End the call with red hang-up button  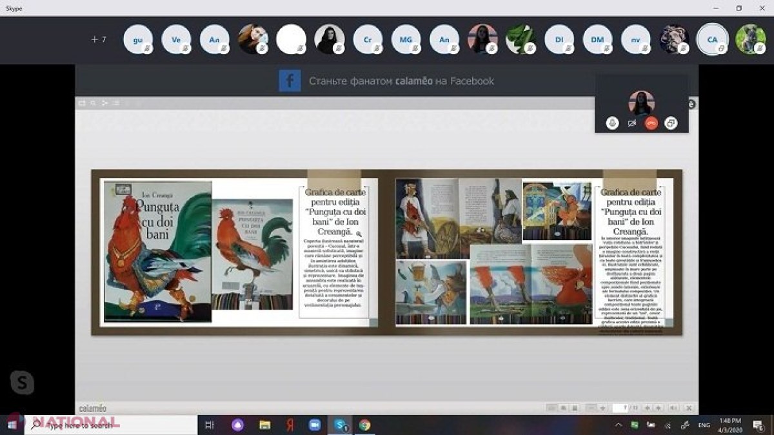pyautogui.click(x=651, y=123)
